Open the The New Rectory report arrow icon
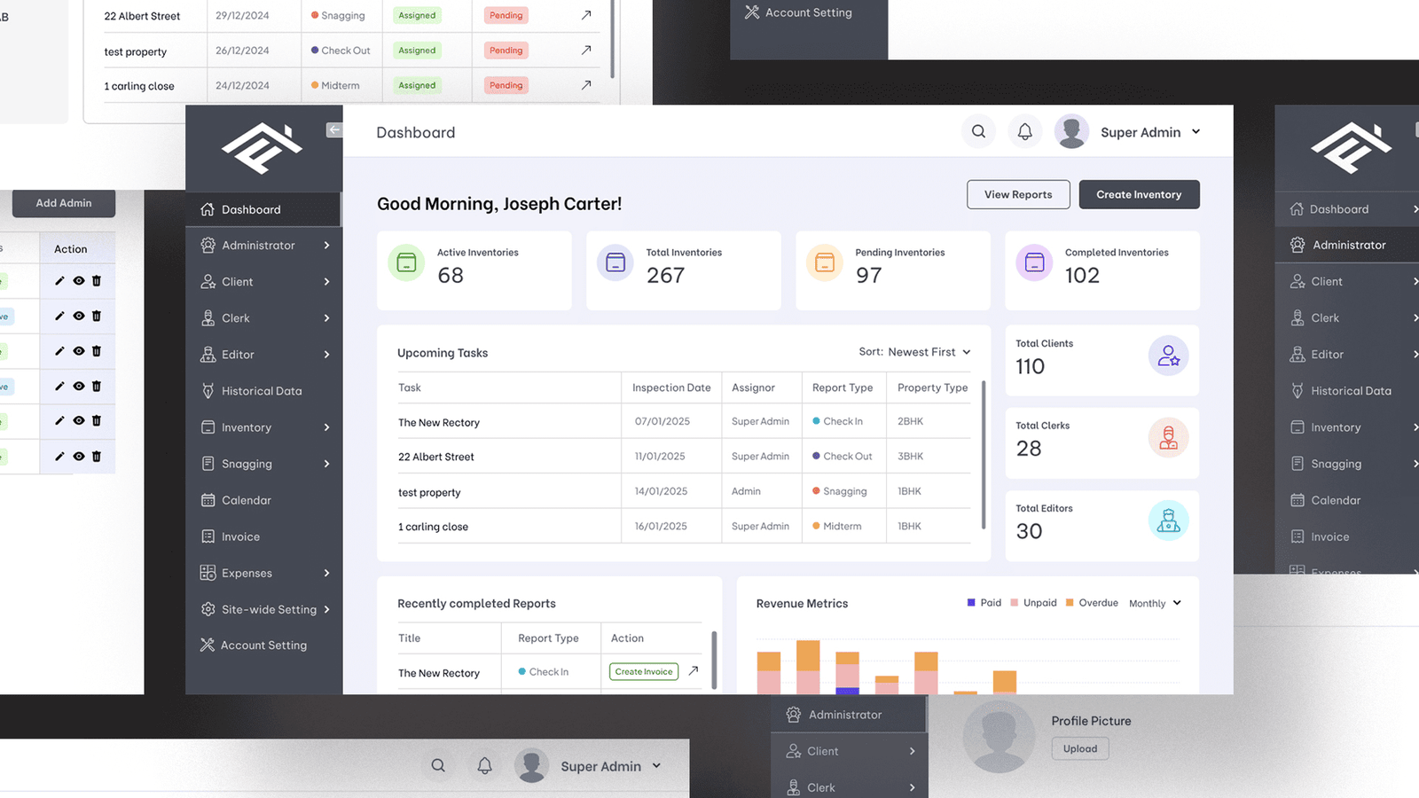This screenshot has height=798, width=1419. point(694,671)
